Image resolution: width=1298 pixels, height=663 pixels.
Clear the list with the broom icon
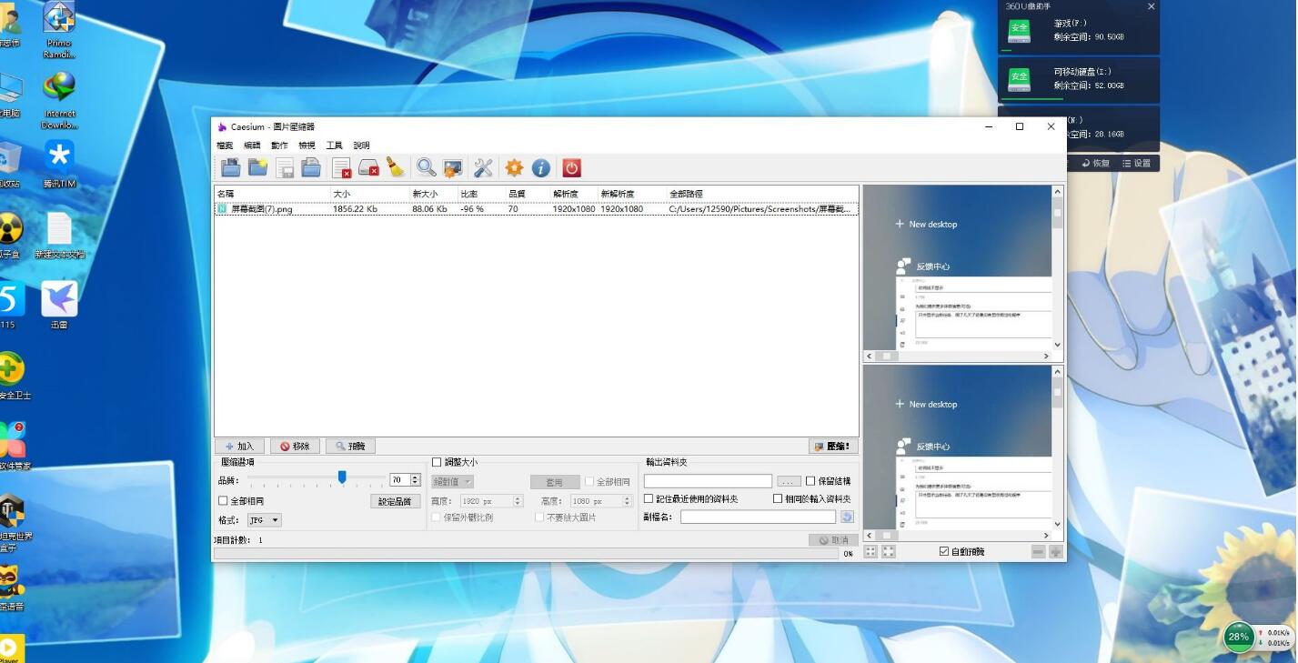point(396,167)
